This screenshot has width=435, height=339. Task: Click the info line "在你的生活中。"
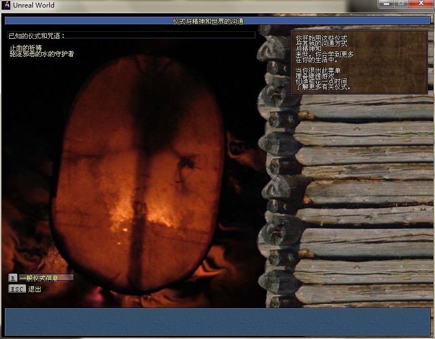tap(317, 59)
